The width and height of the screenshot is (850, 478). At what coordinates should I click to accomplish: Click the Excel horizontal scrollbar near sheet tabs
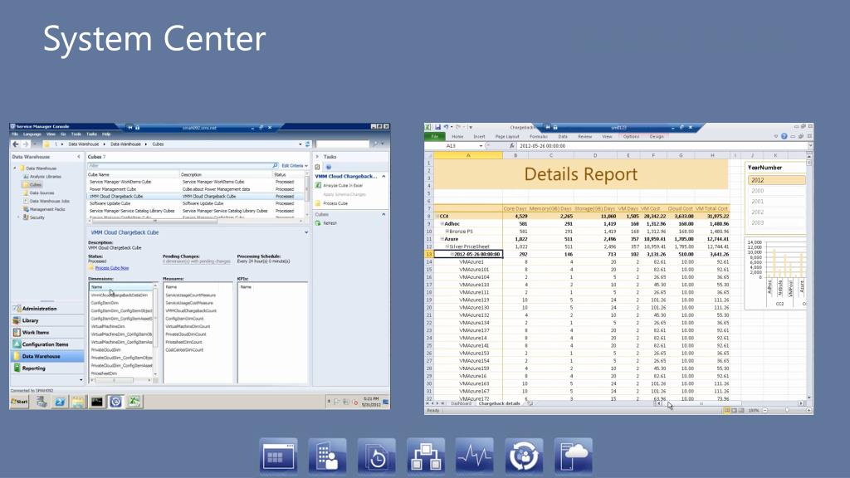(x=729, y=403)
